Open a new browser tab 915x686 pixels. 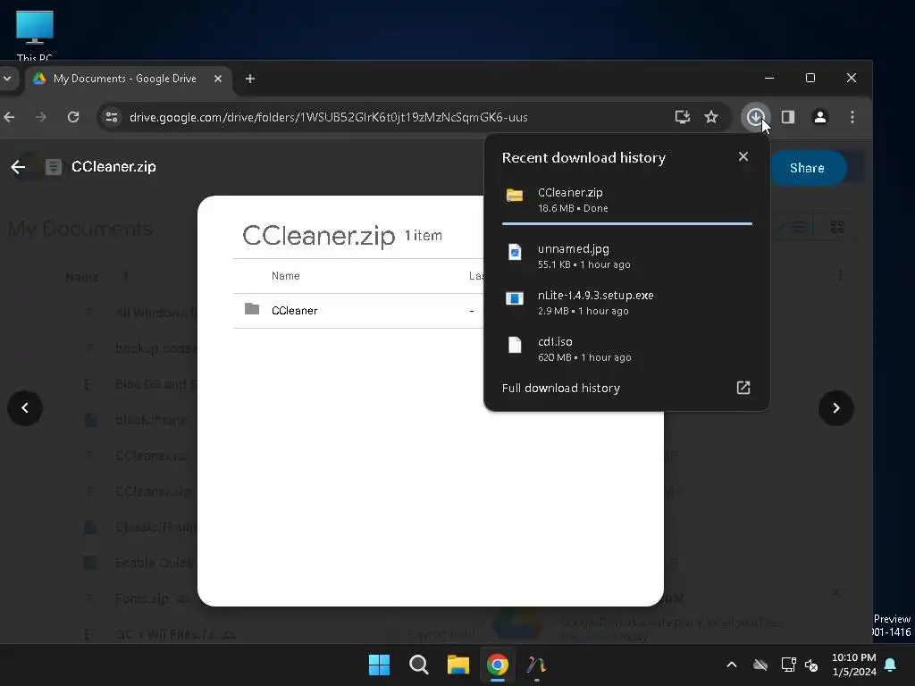click(x=250, y=79)
